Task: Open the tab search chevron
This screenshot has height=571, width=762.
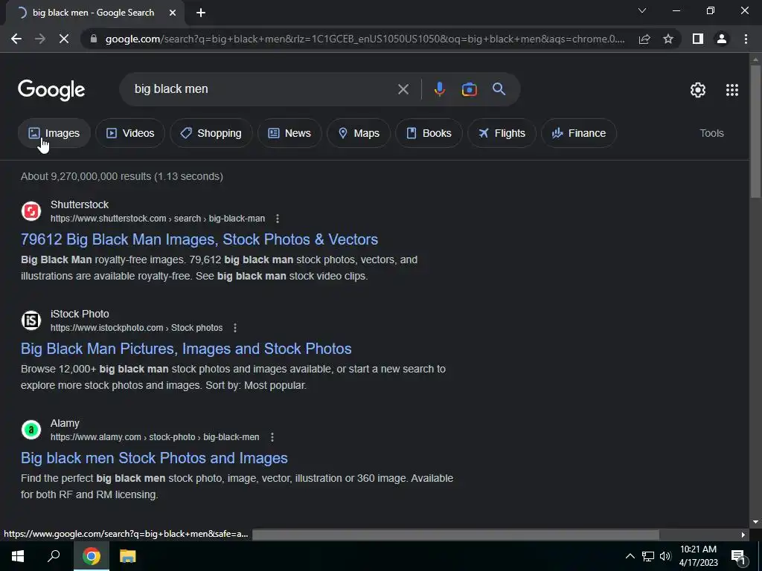Action: (x=642, y=10)
